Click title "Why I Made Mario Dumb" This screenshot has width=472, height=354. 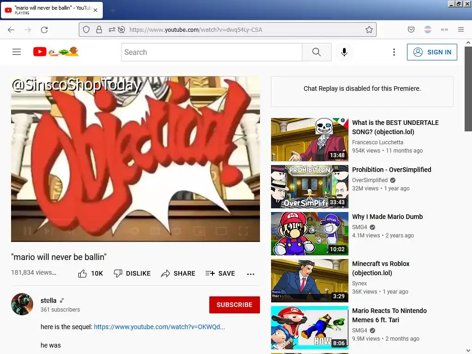[x=387, y=217]
